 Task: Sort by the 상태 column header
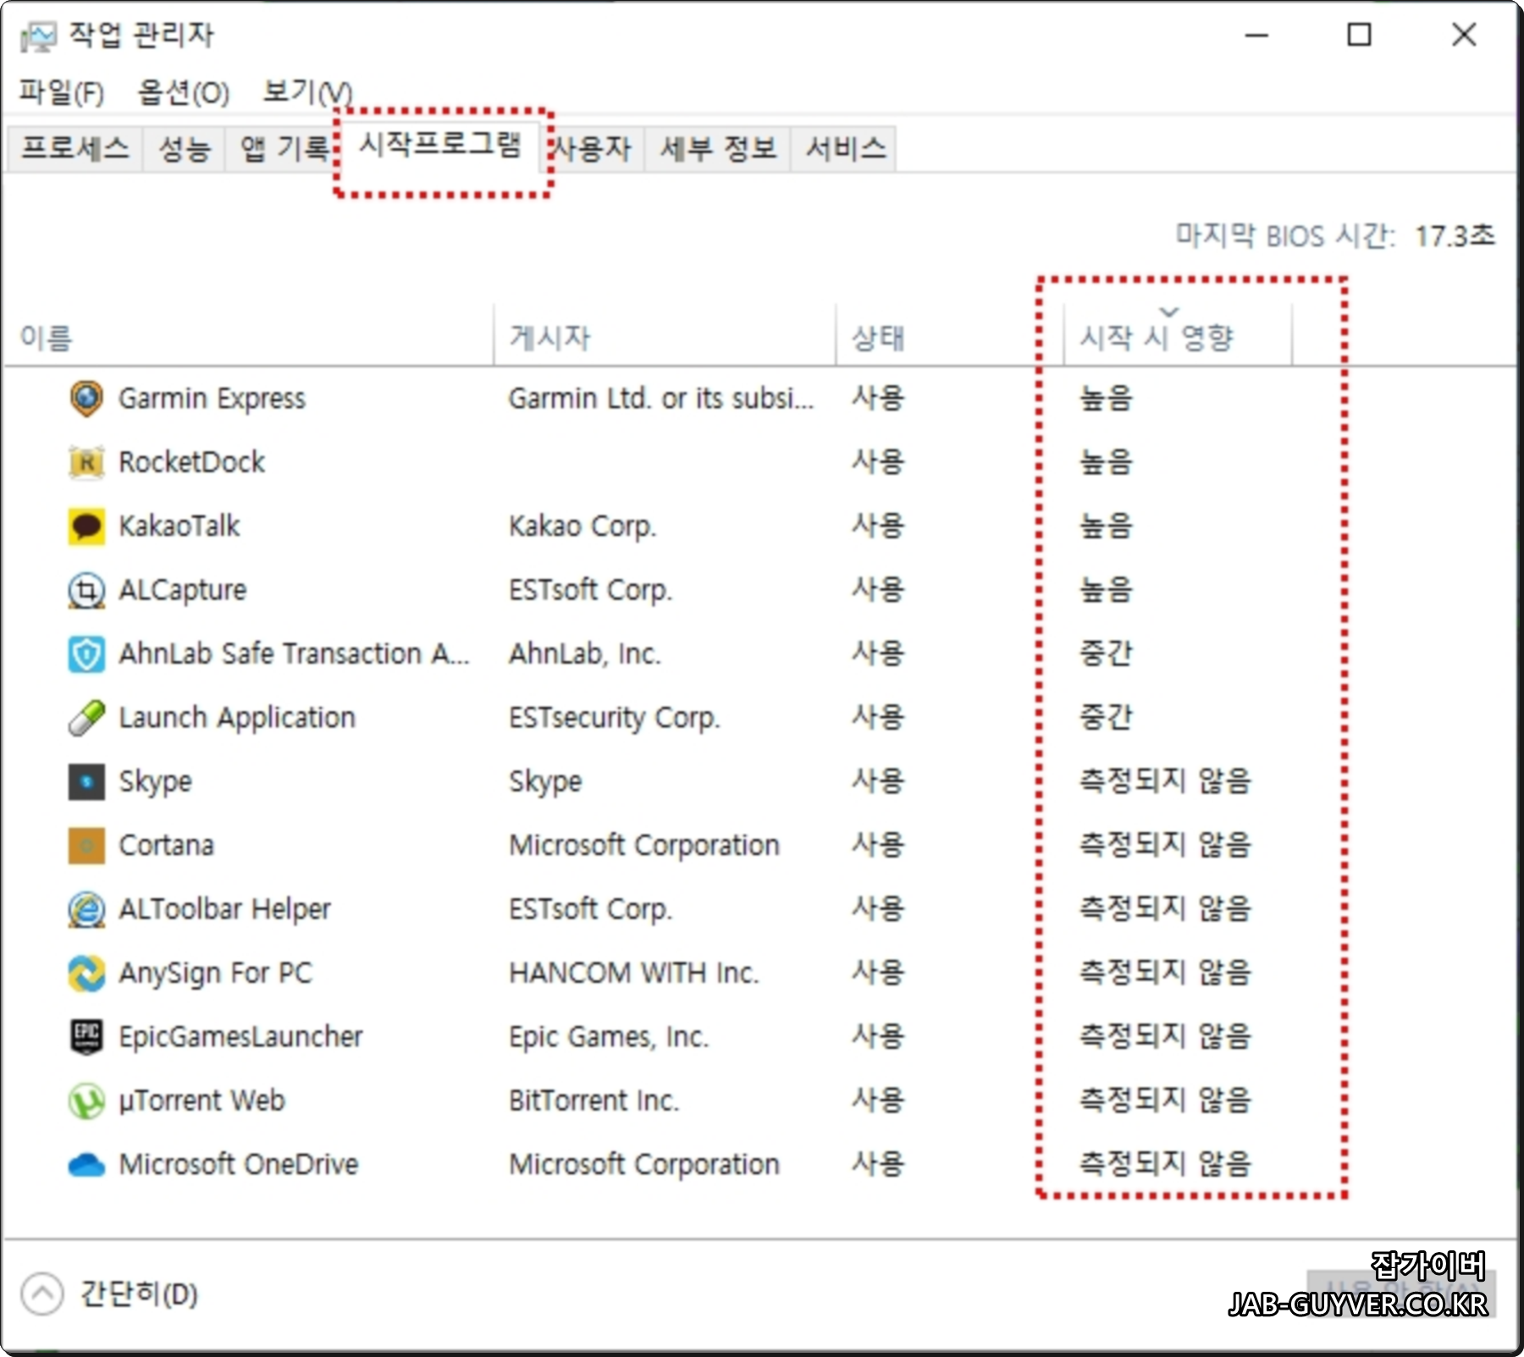click(x=949, y=336)
